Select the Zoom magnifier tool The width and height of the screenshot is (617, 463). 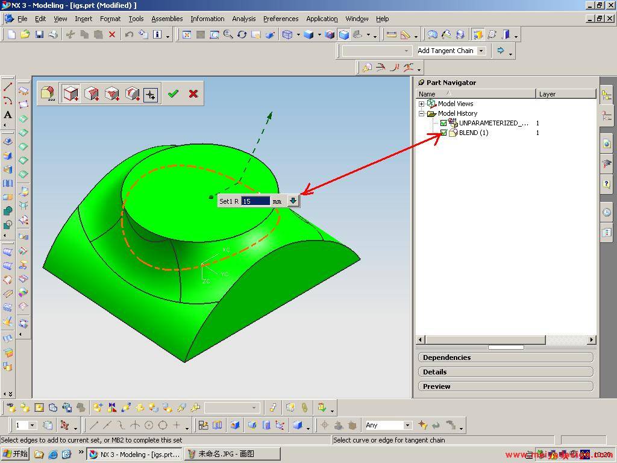228,35
